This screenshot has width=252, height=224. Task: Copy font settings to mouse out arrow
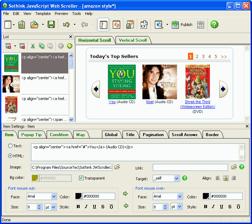click(126, 206)
